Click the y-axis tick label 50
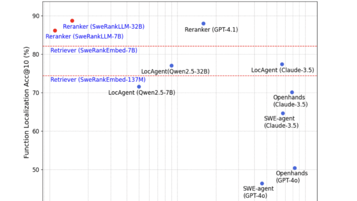Viewport: 357px width, 201px height. pyautogui.click(x=35, y=170)
